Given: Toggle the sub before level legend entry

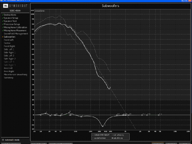Looking at the screenshot, I should pyautogui.click(x=99, y=138).
